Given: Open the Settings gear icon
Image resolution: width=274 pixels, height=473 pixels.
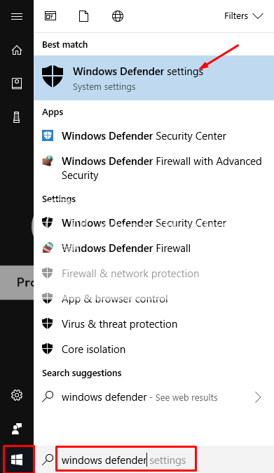Looking at the screenshot, I should [17, 395].
